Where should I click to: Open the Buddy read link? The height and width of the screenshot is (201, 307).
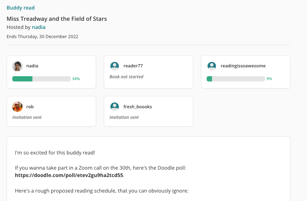coord(20,8)
